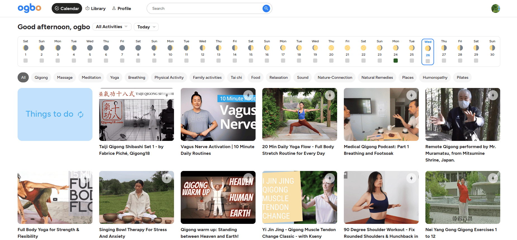
Task: Check the box under Wednesday 26
Action: tap(428, 61)
